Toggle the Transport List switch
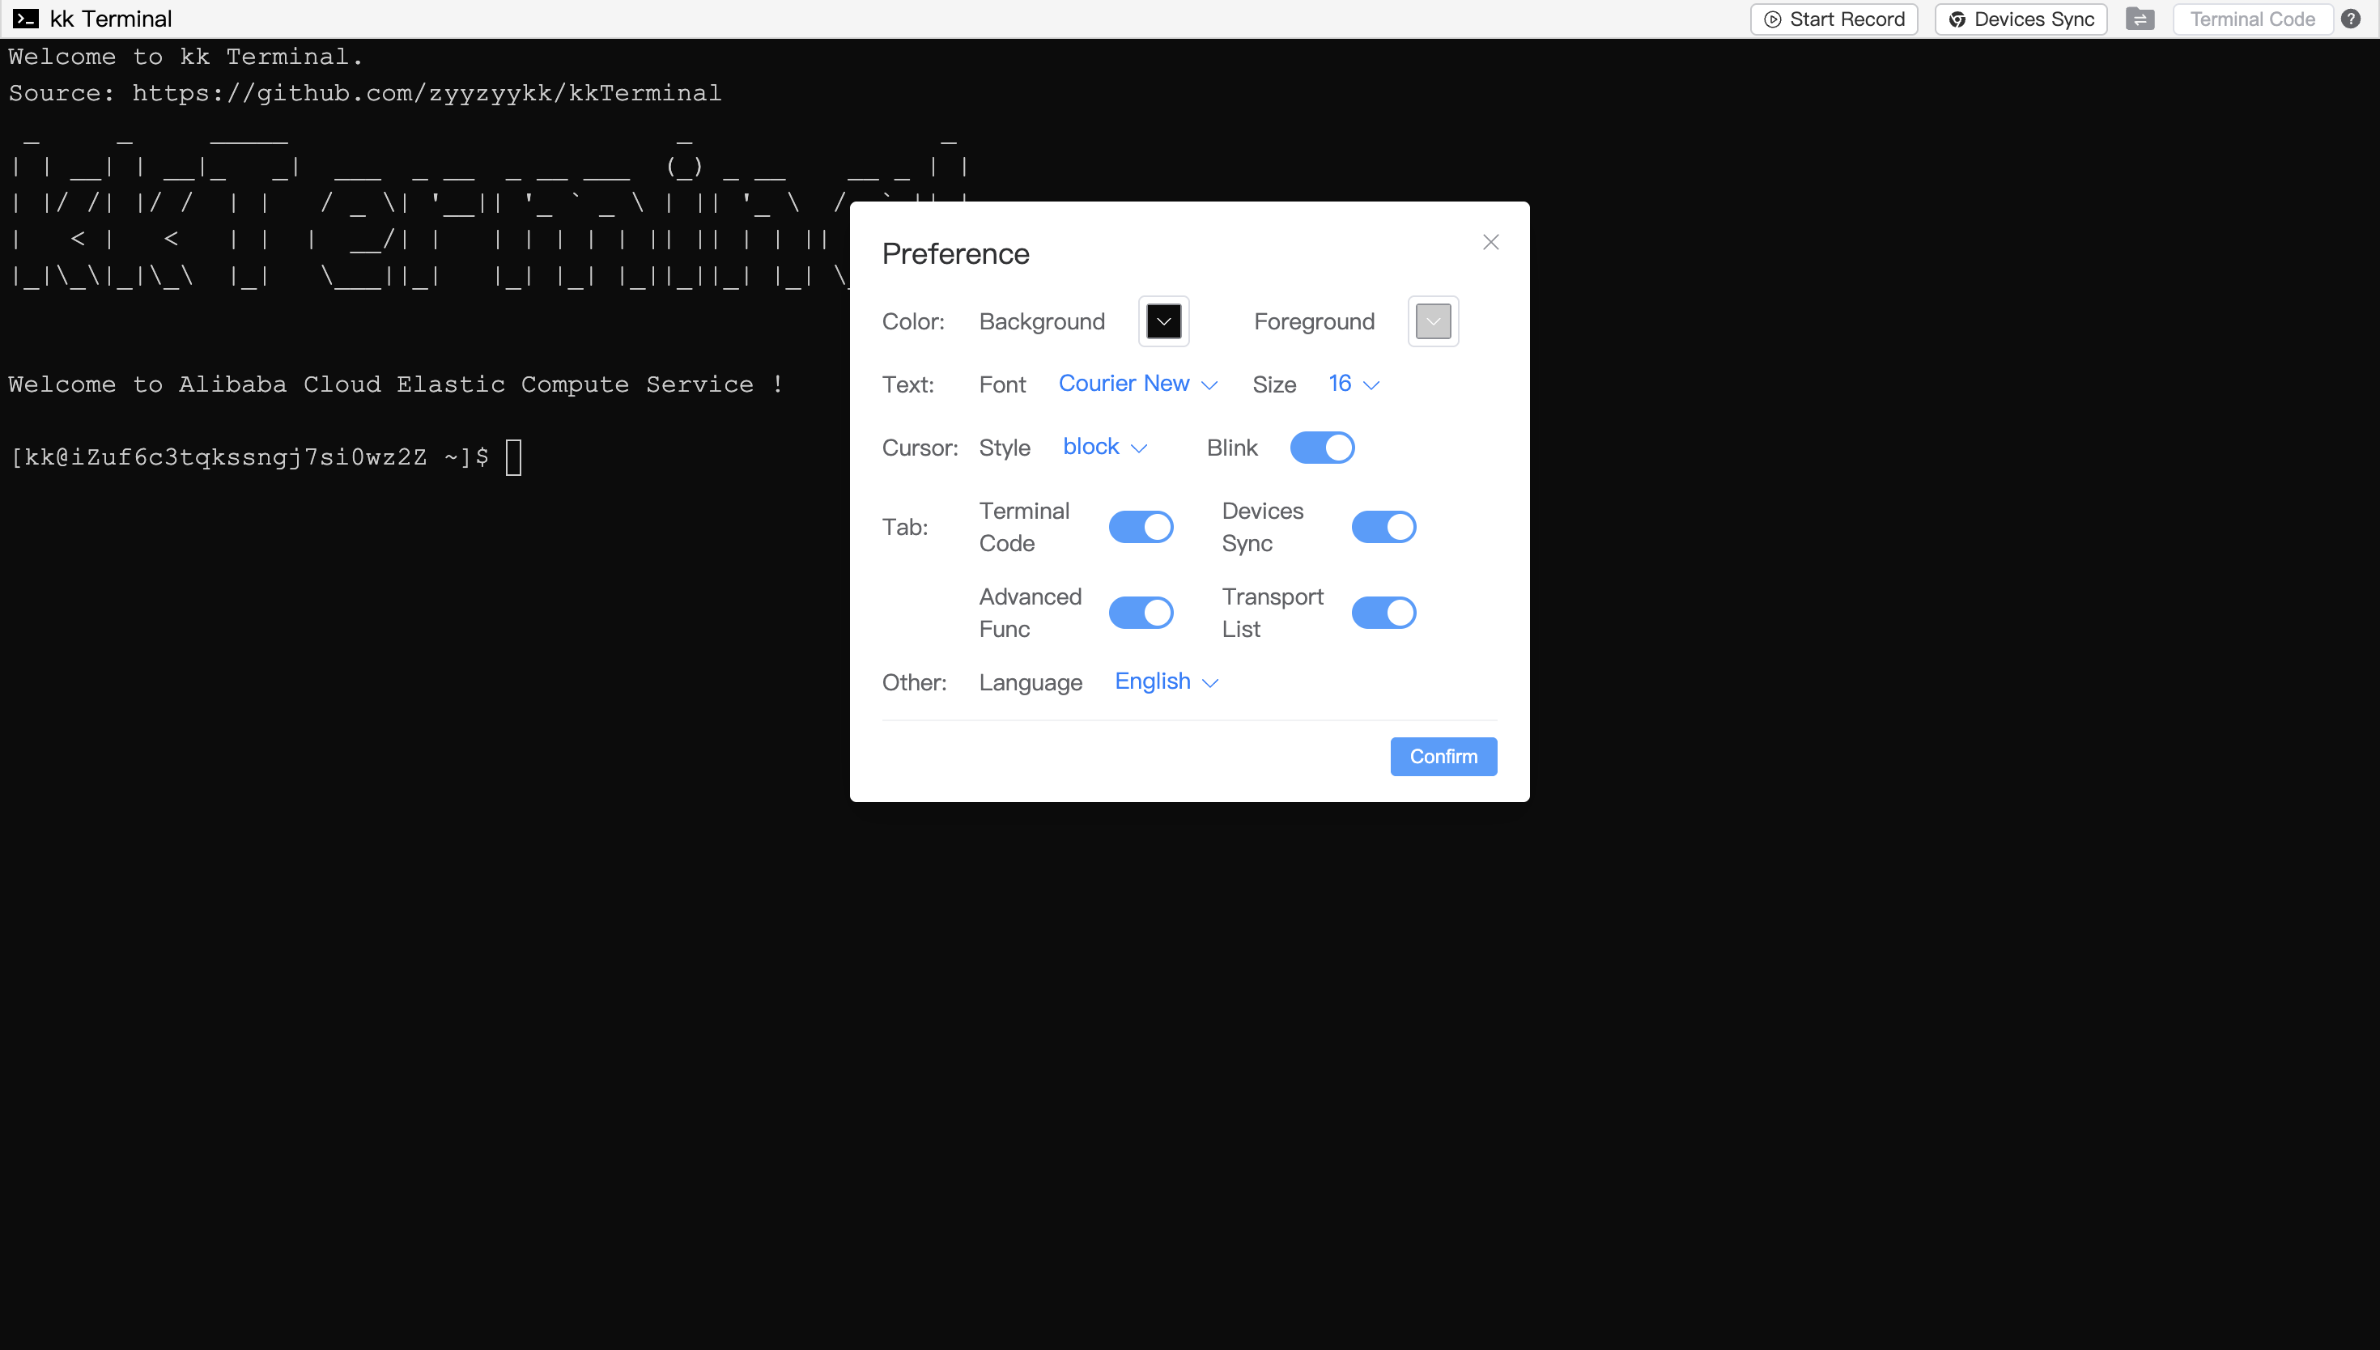Viewport: 2380px width, 1350px height. [x=1383, y=613]
